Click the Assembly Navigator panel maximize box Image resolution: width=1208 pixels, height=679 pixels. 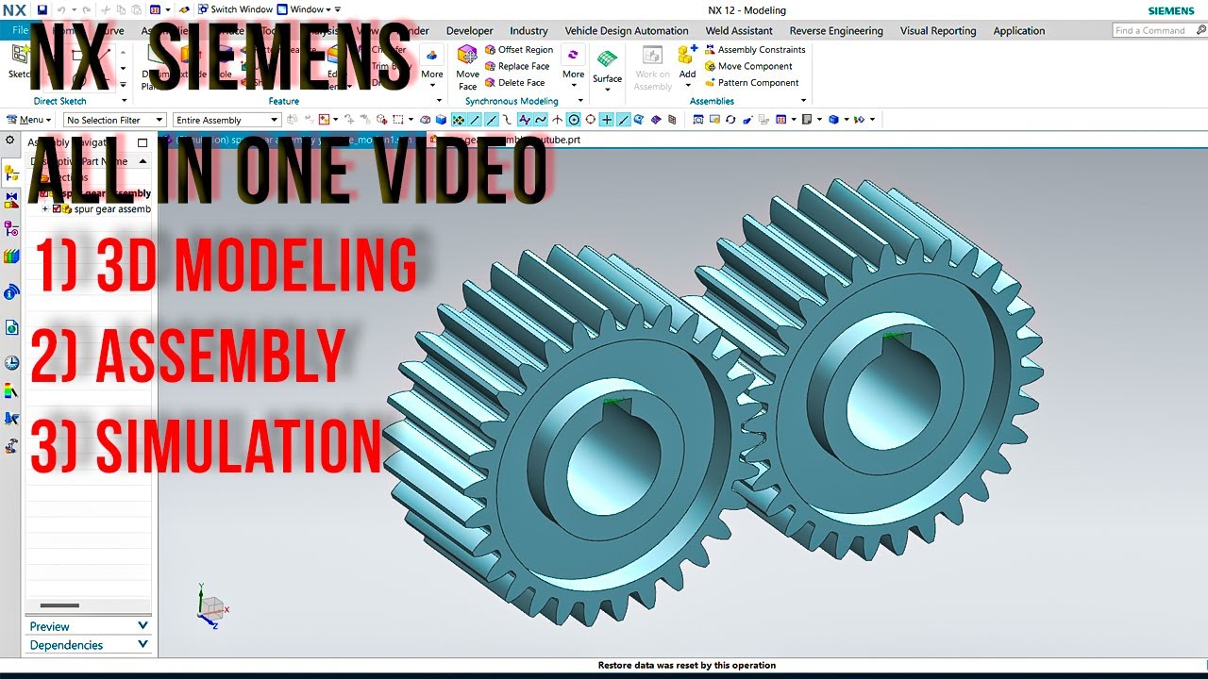pyautogui.click(x=143, y=142)
